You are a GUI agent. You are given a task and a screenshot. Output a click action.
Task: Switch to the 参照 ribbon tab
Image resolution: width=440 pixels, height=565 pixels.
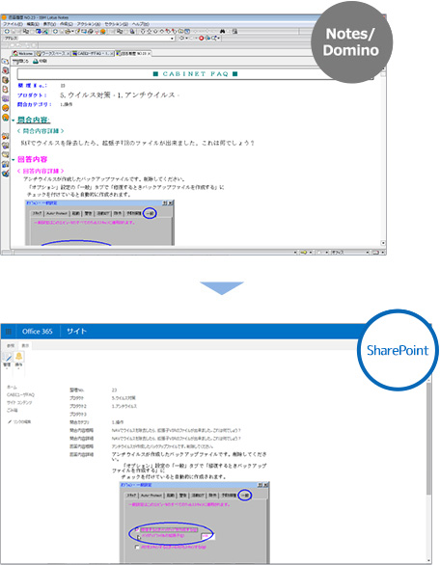point(11,345)
